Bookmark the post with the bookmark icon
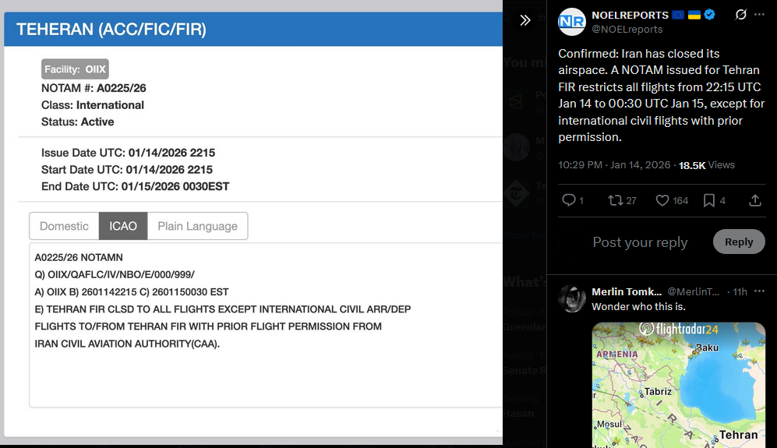Screen dimensions: 777x448 click(x=709, y=200)
